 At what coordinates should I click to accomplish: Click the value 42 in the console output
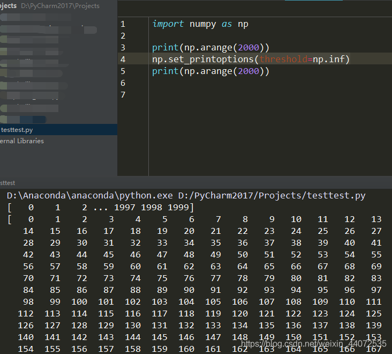tap(28, 255)
